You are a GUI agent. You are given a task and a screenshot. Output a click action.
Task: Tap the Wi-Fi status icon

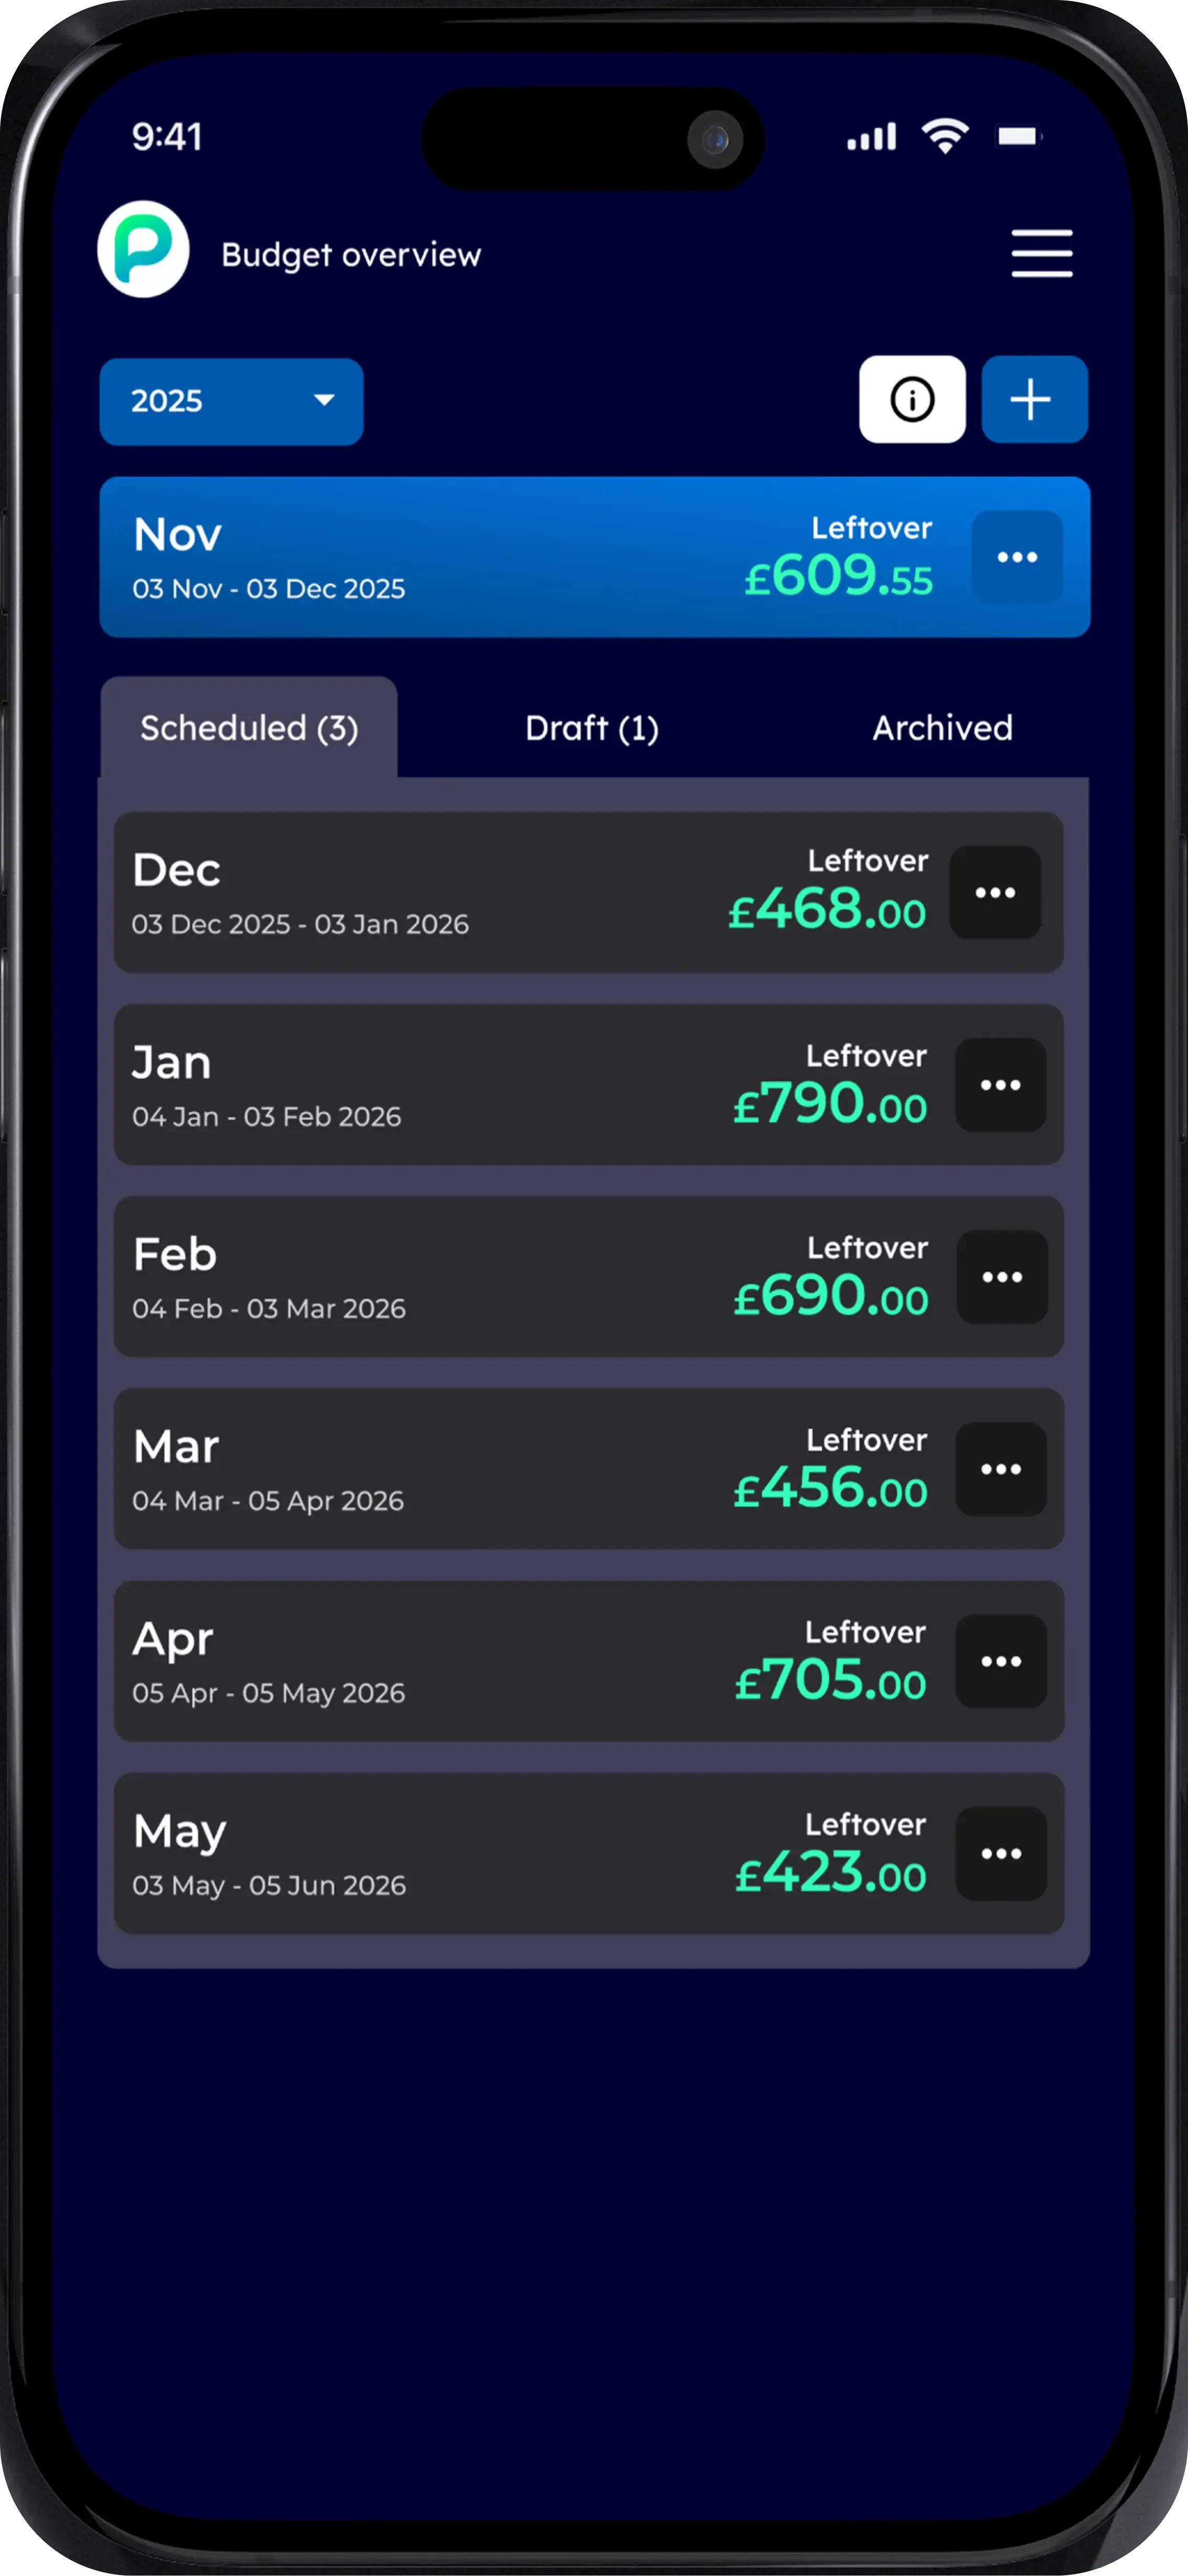click(x=945, y=135)
